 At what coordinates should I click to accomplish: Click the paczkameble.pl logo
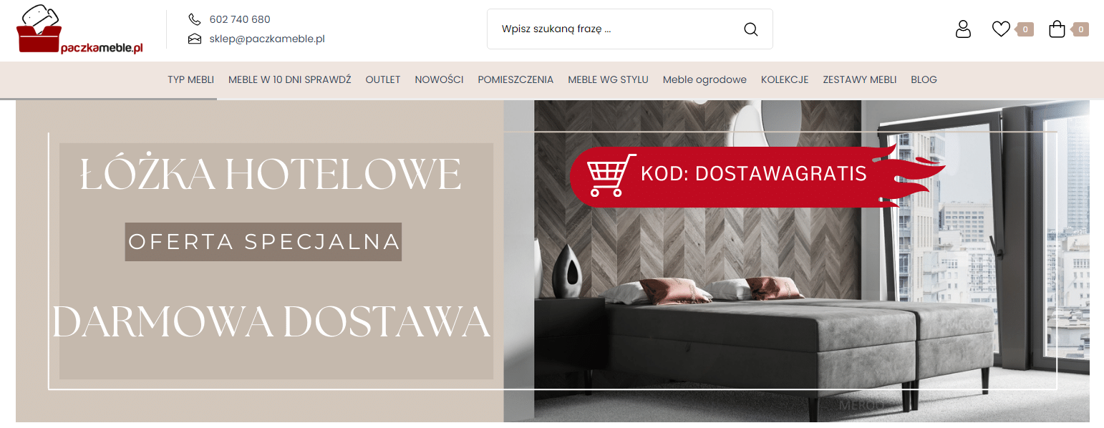[80, 29]
